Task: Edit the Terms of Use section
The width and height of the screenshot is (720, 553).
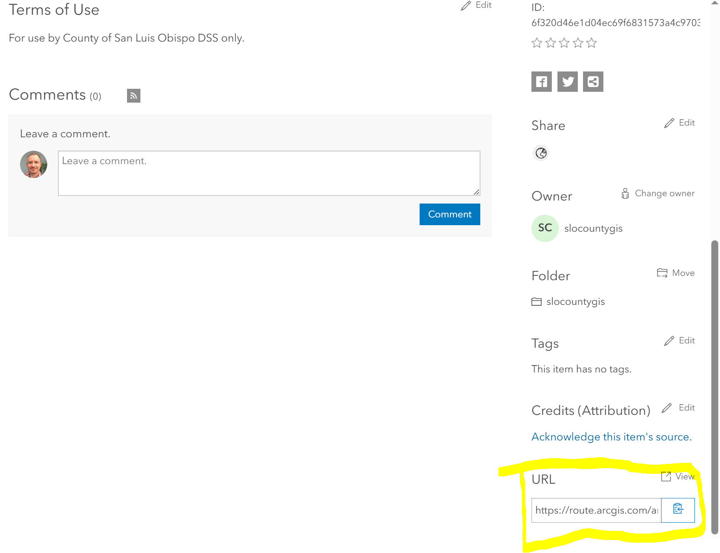Action: [476, 5]
